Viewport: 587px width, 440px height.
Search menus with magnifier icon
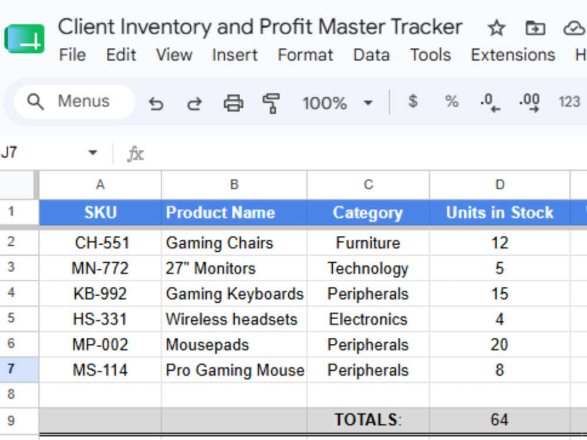click(x=36, y=101)
